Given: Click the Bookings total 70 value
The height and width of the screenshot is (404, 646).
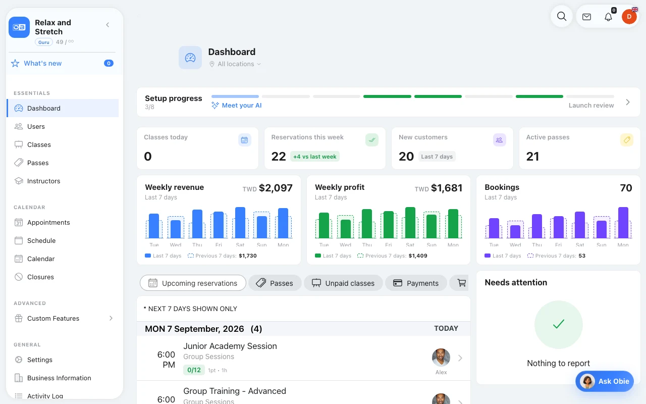Looking at the screenshot, I should pos(626,188).
